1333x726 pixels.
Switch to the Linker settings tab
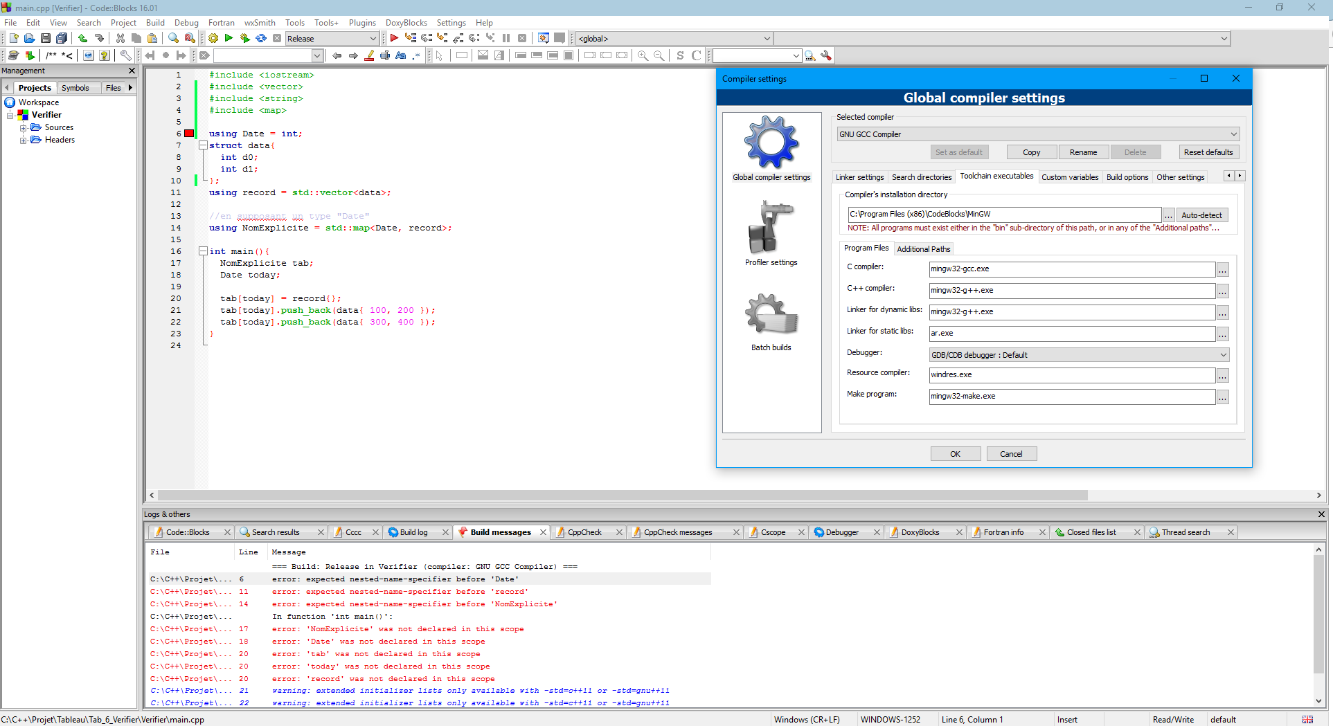point(859,177)
